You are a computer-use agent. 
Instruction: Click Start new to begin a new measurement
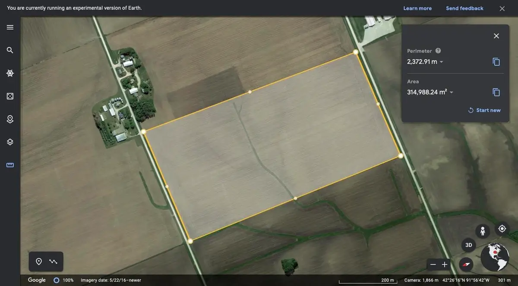coord(484,110)
